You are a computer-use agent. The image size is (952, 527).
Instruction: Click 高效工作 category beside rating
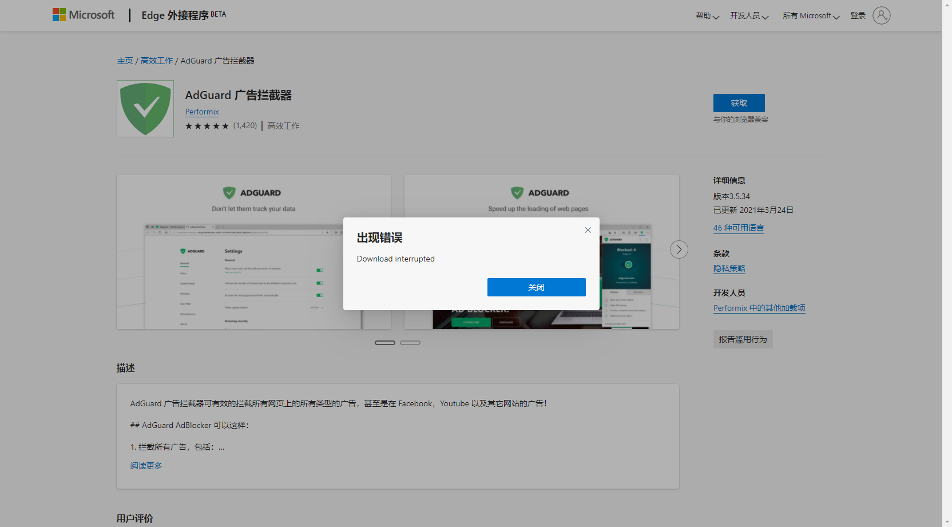[283, 126]
